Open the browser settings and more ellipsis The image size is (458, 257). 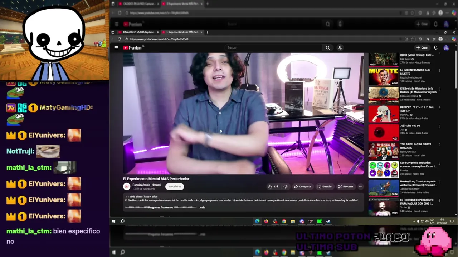[447, 39]
